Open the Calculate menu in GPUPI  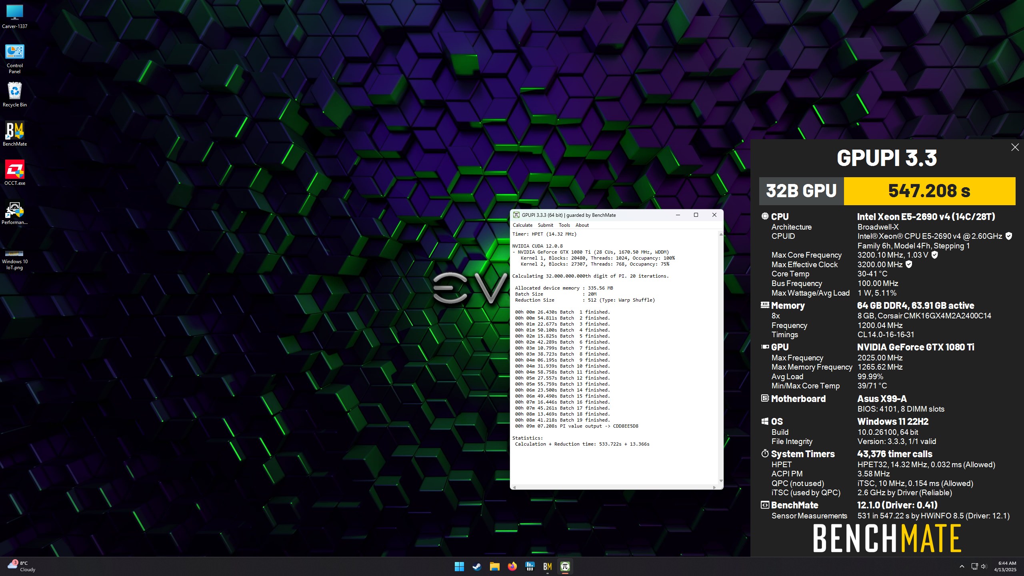pyautogui.click(x=522, y=225)
